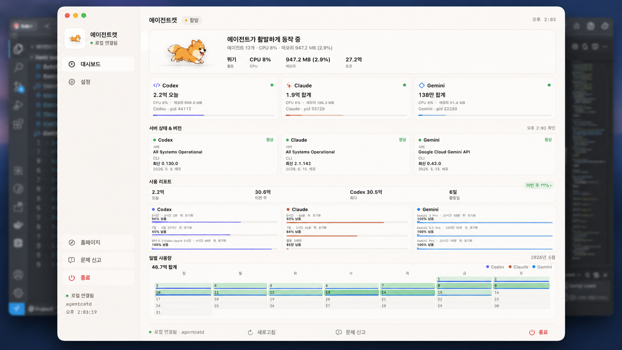
Task: Select day 31 in the daily usage calendar
Action: tap(183, 312)
